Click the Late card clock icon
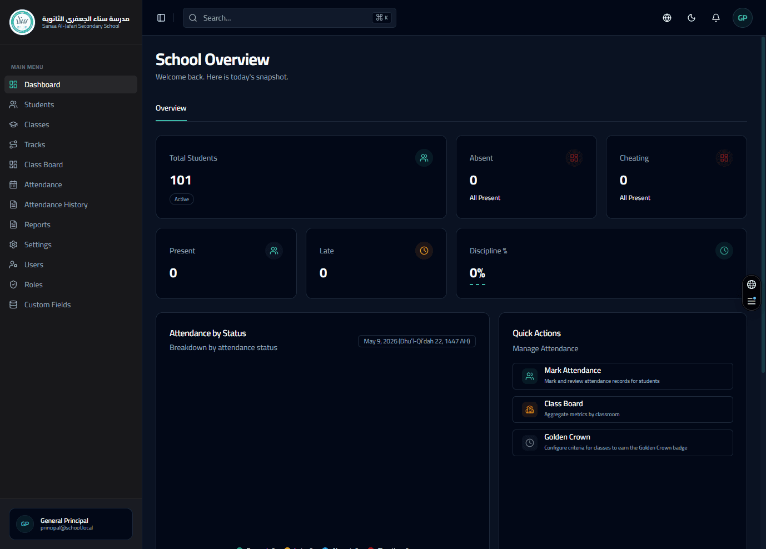This screenshot has width=766, height=549. point(424,251)
